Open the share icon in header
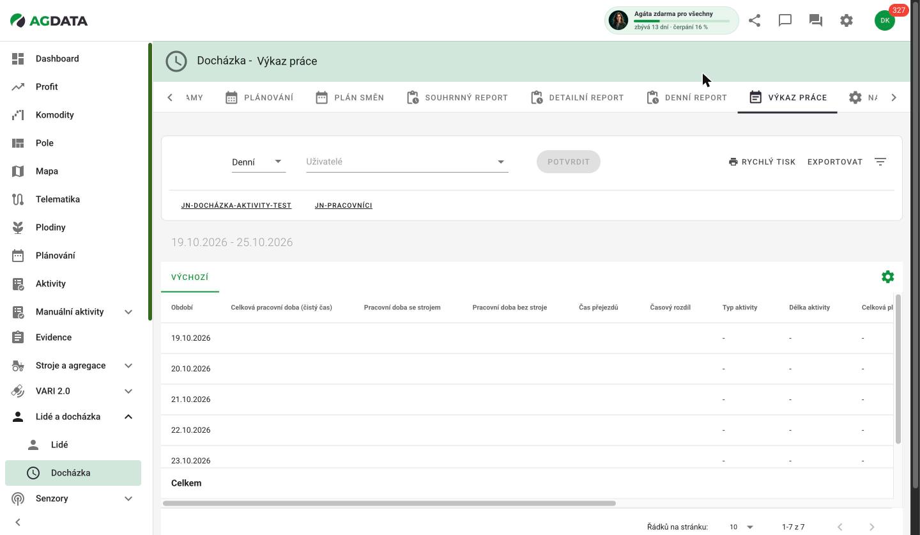 755,20
